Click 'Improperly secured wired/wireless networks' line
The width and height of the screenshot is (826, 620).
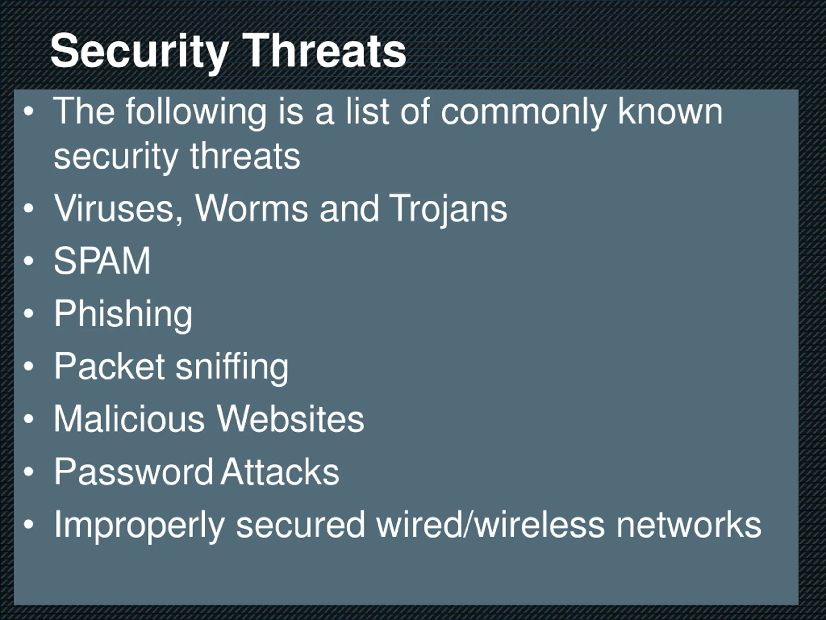pyautogui.click(x=408, y=525)
